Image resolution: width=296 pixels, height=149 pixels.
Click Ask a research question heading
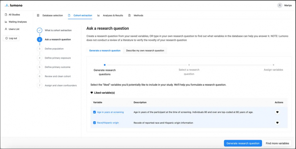[x=108, y=29]
